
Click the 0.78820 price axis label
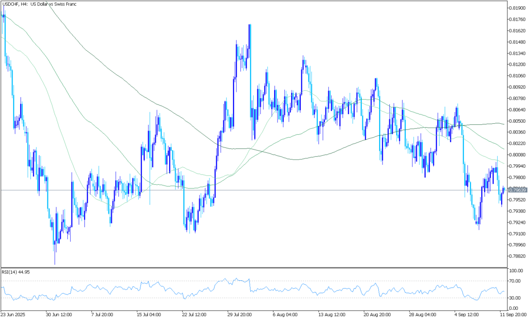tap(517, 256)
